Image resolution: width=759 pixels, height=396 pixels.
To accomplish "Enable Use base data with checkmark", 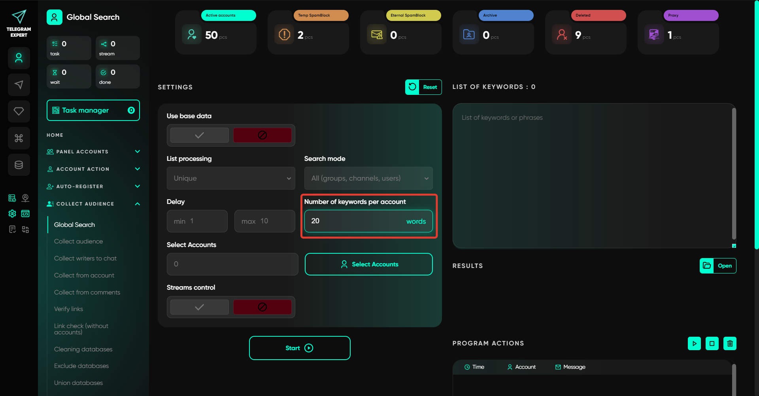I will pyautogui.click(x=199, y=135).
